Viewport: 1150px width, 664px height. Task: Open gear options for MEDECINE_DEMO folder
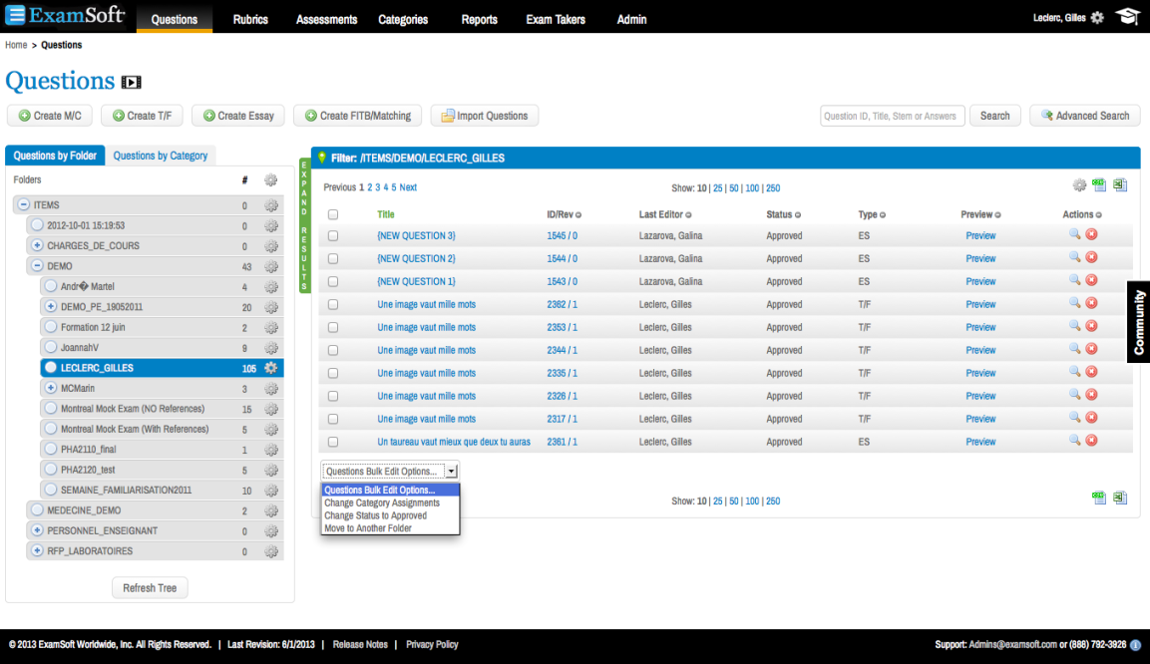click(x=270, y=510)
